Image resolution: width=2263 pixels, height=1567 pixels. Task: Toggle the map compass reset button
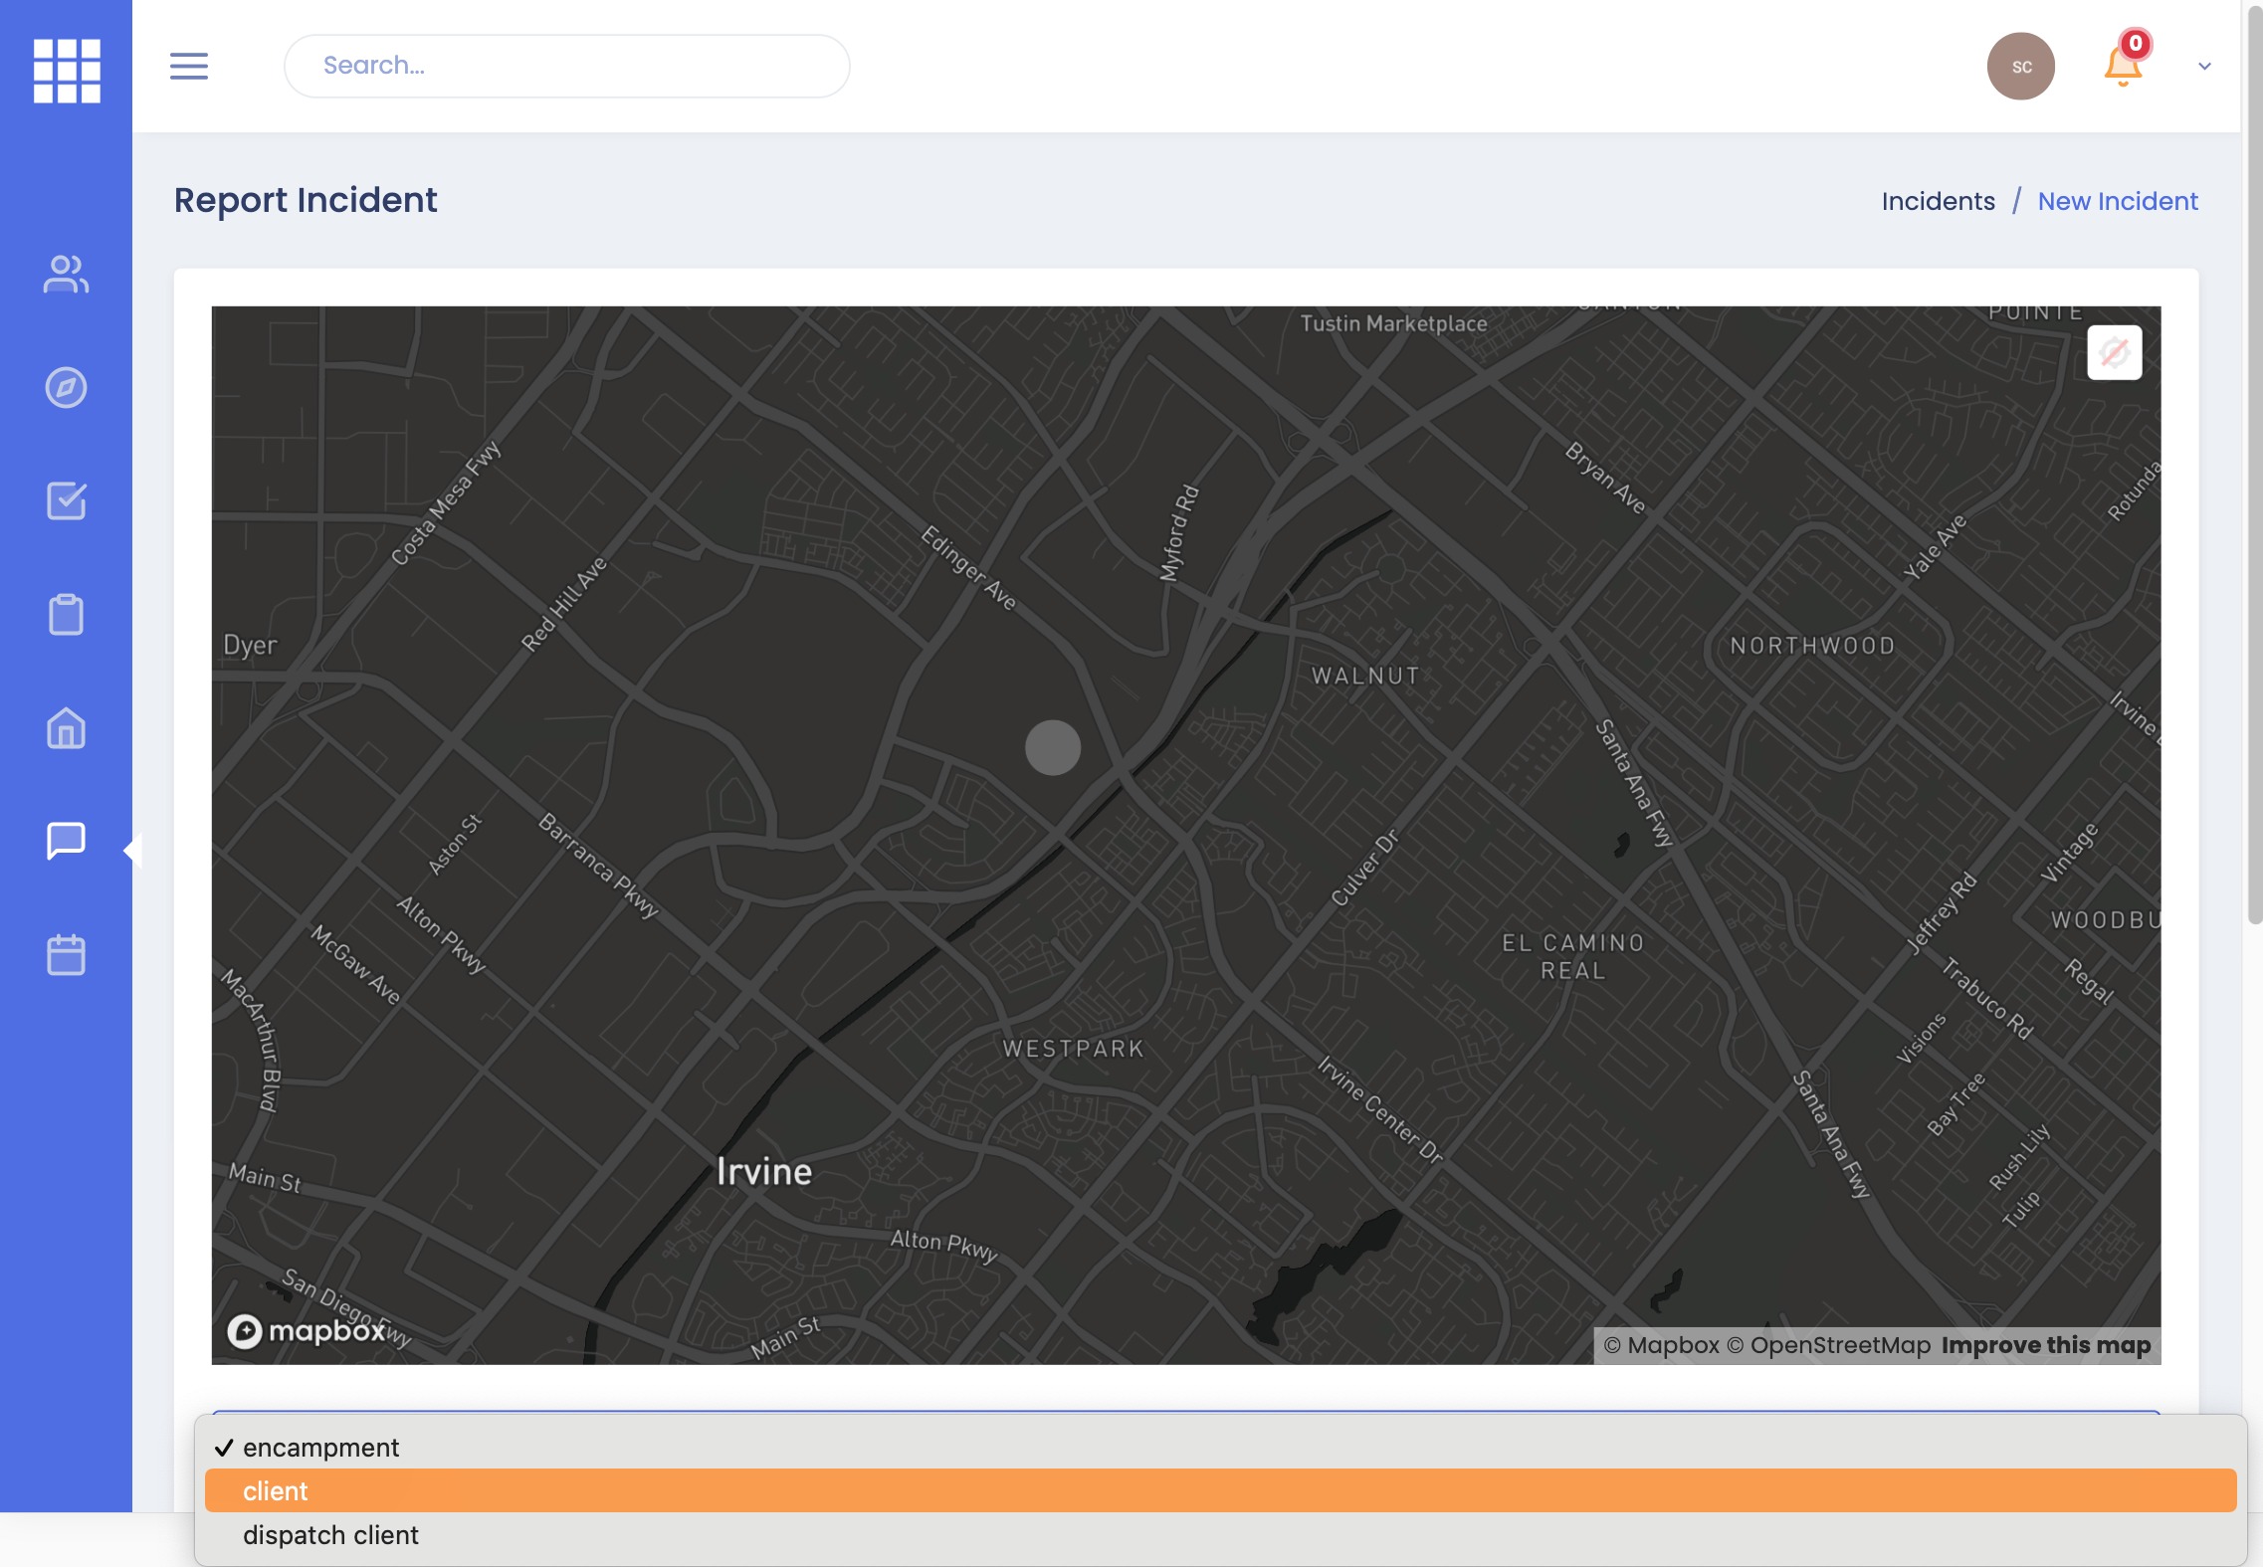2114,352
